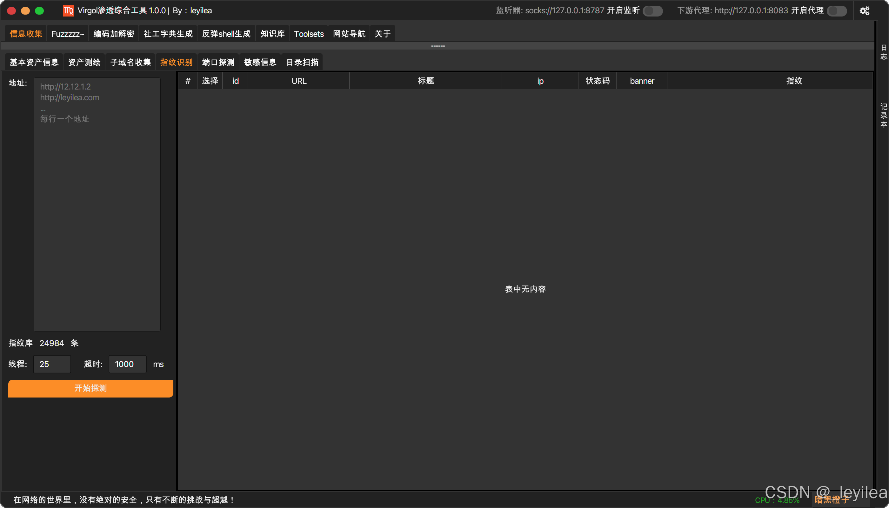This screenshot has height=508, width=889.
Task: Open the 反弹shell生成 tab
Action: (x=226, y=34)
